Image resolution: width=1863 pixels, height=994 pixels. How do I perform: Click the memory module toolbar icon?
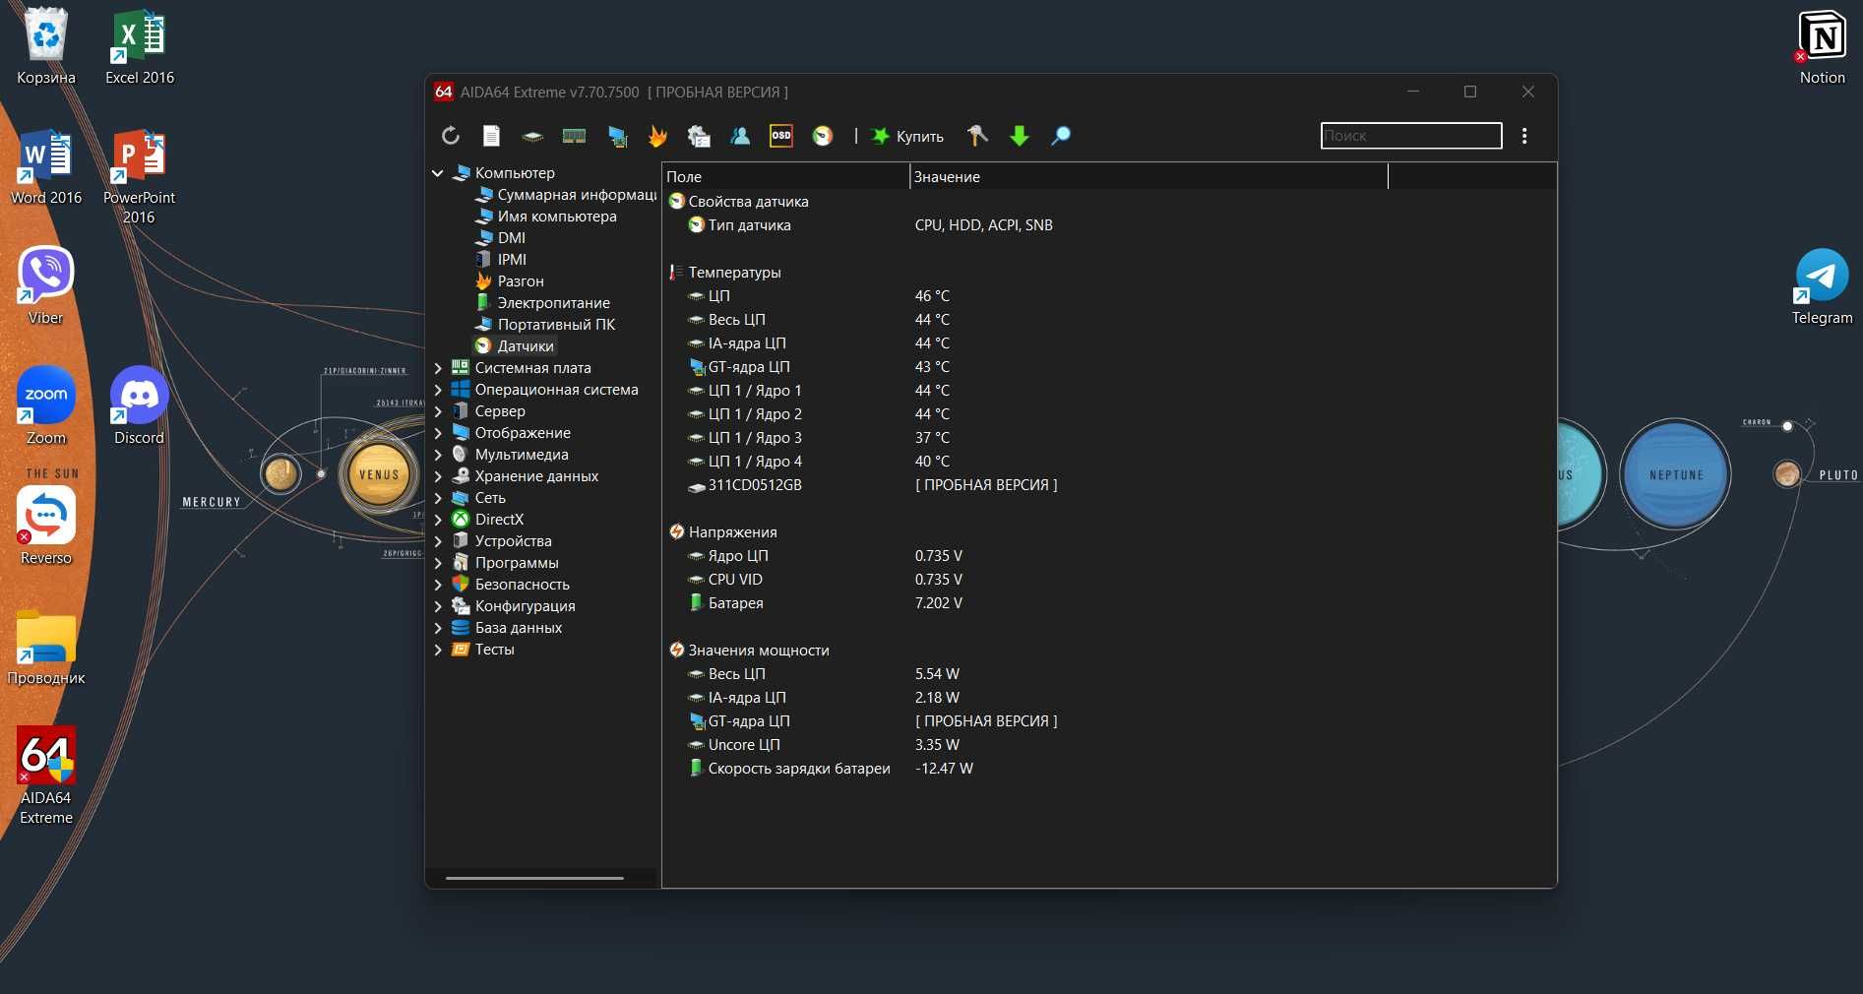pyautogui.click(x=574, y=136)
